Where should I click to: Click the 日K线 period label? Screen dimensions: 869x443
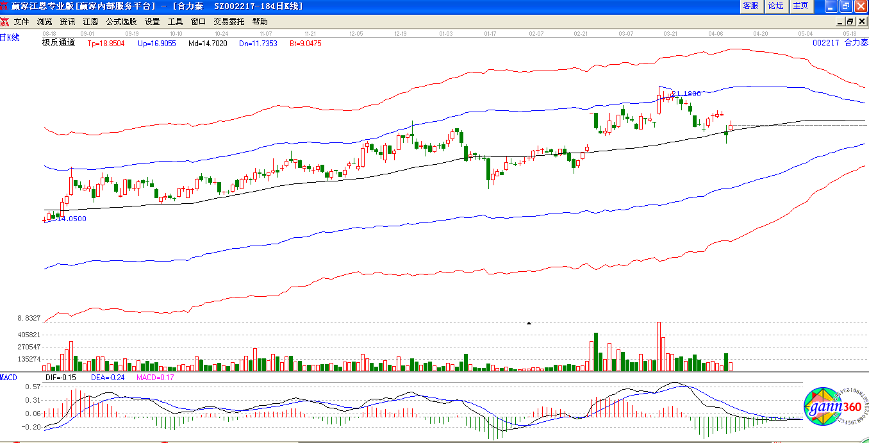pos(10,38)
